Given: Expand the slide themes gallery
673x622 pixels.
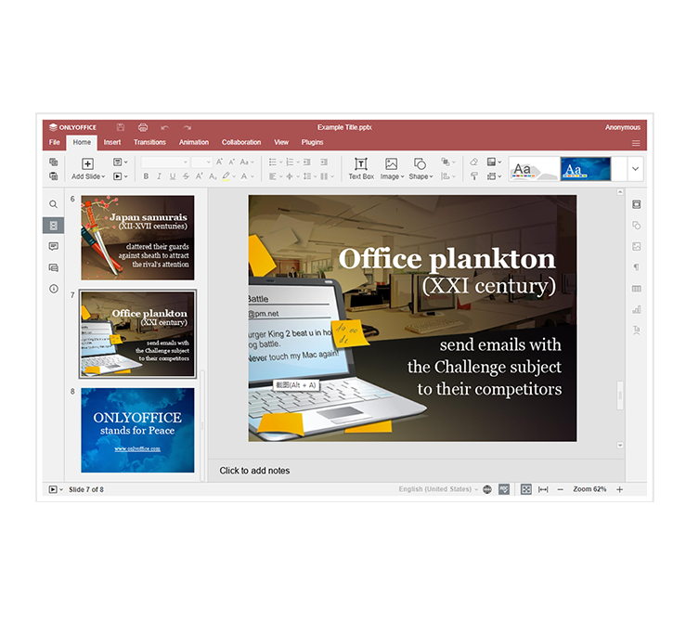Looking at the screenshot, I should click(x=635, y=169).
